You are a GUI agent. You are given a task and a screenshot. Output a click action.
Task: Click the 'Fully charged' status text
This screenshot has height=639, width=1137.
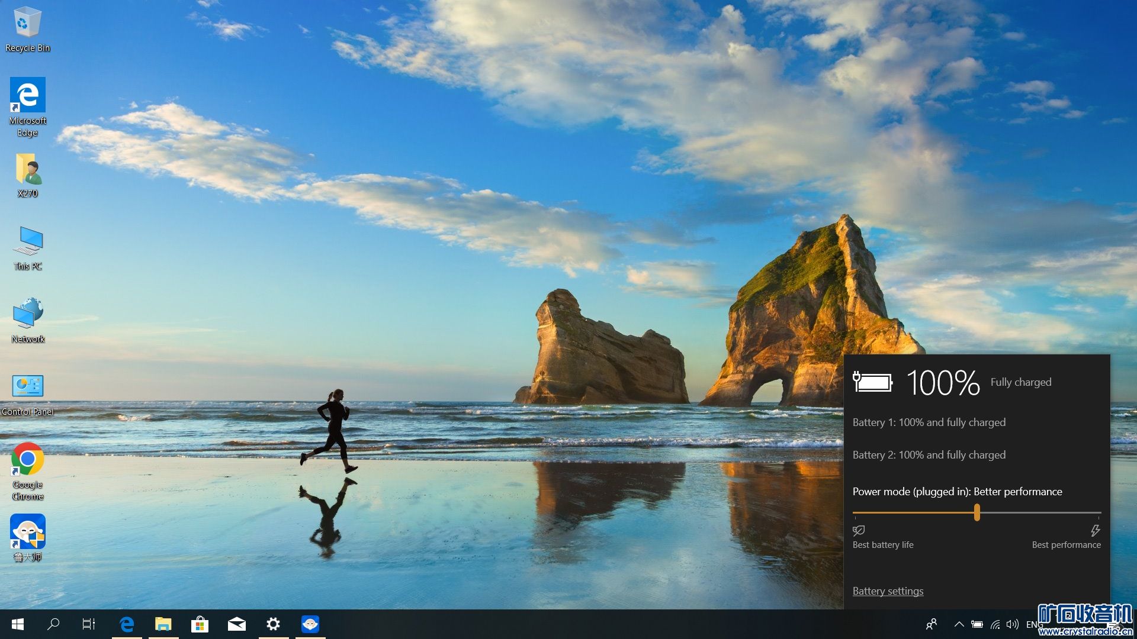click(1021, 382)
